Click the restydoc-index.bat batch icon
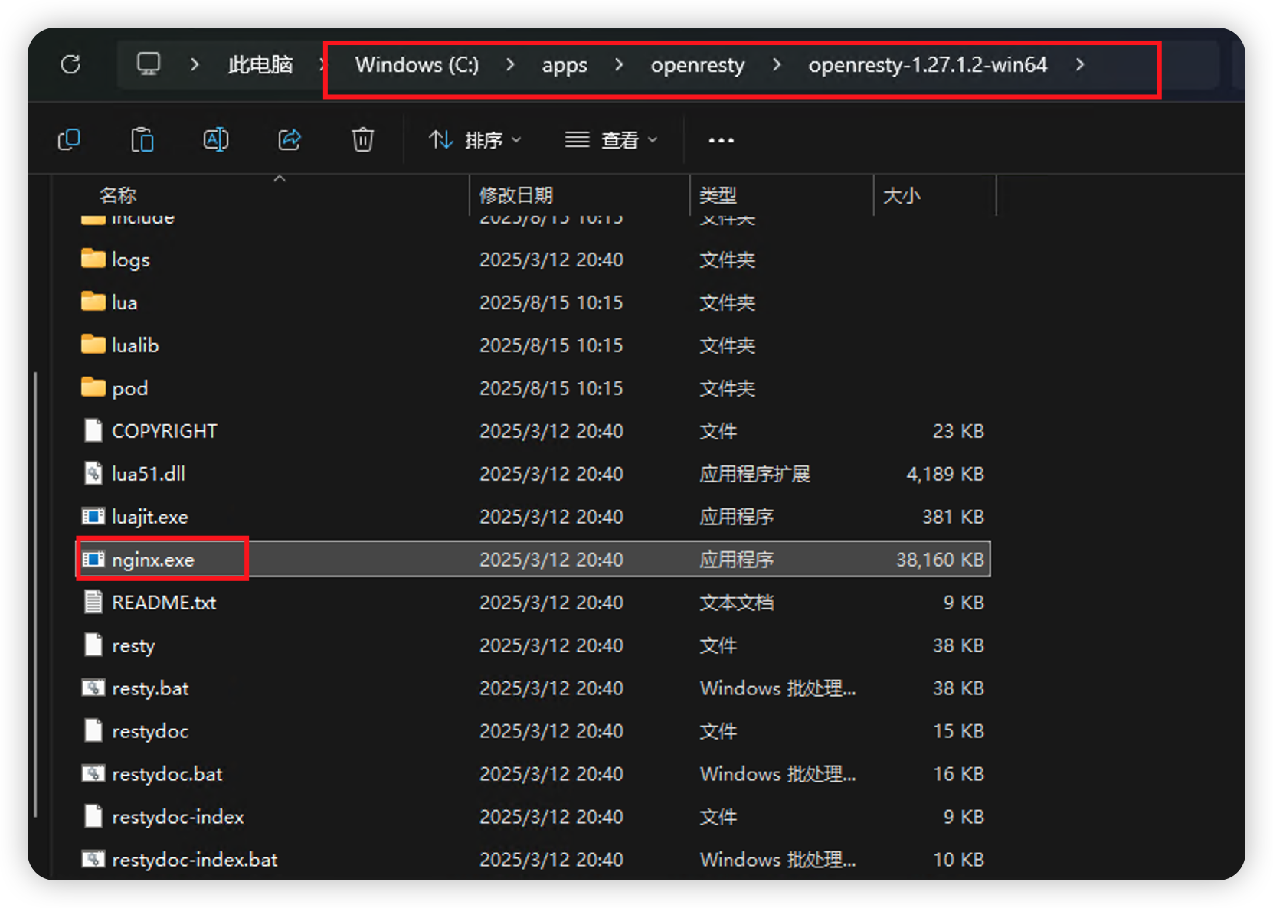This screenshot has height=908, width=1273. [x=93, y=859]
